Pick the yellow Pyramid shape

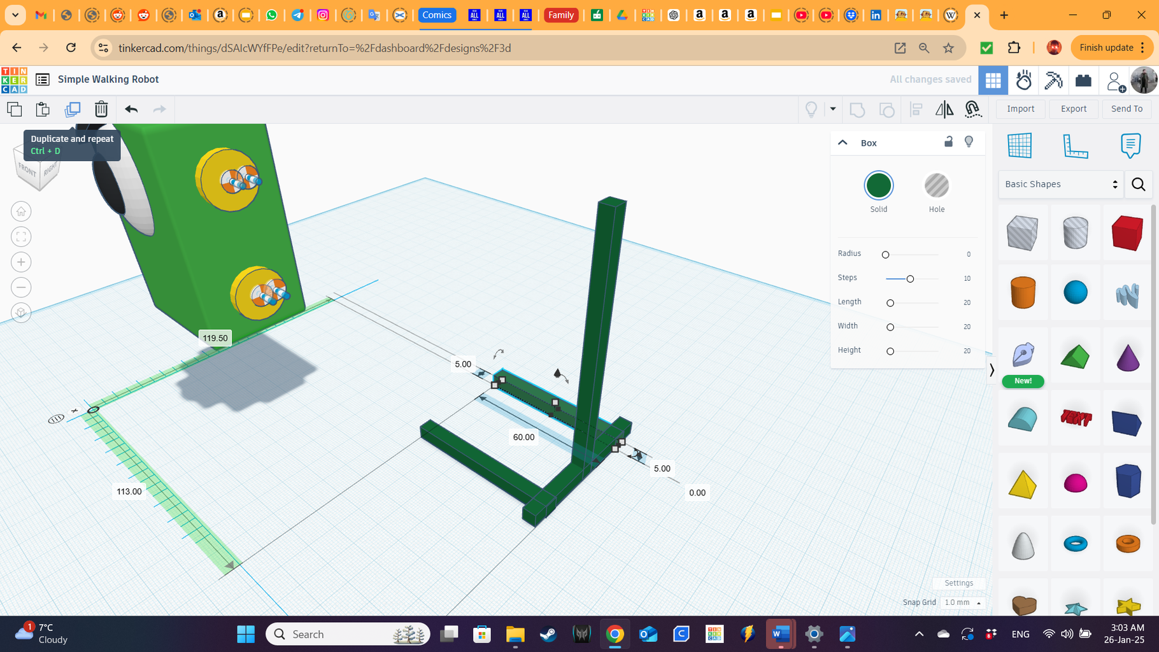tap(1023, 484)
